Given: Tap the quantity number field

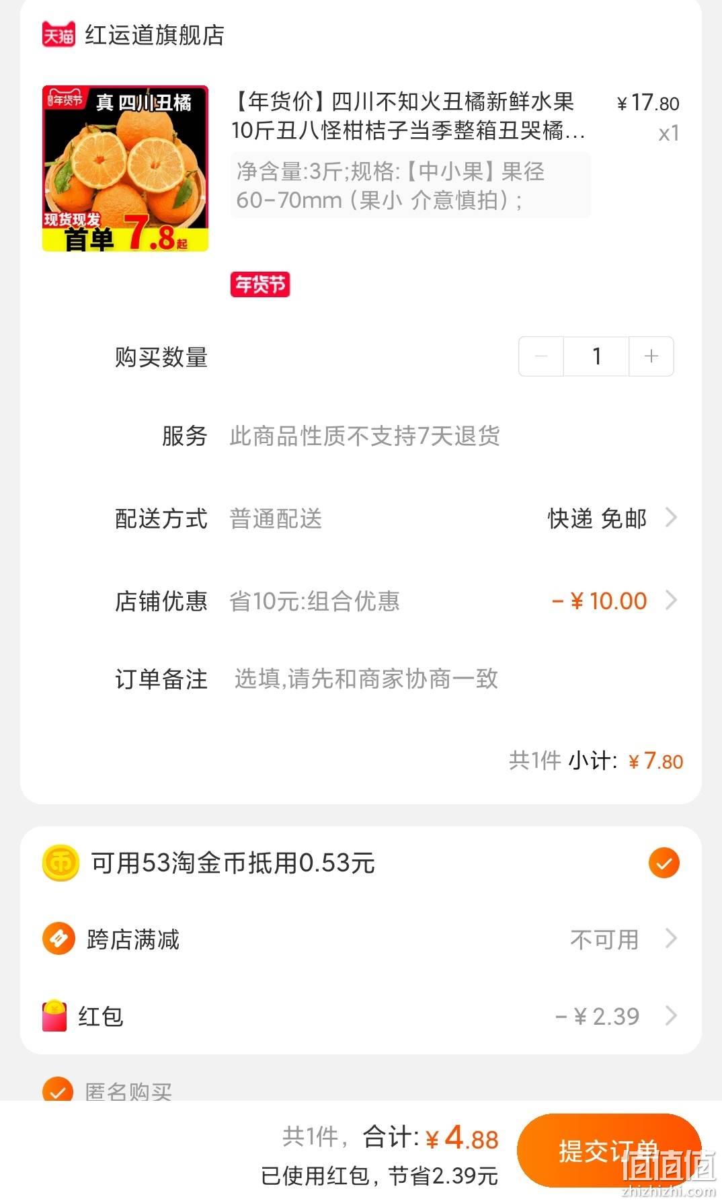Looking at the screenshot, I should (596, 356).
